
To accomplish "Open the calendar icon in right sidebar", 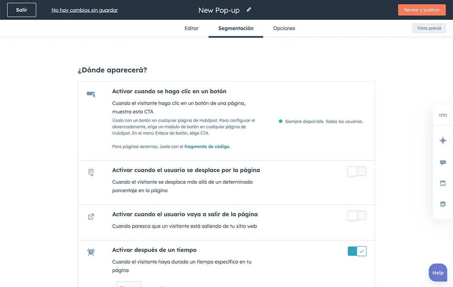I will point(443,204).
